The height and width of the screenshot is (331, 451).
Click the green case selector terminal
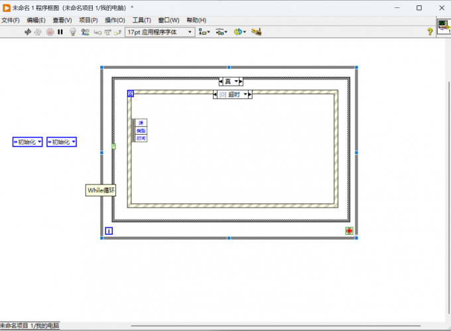pos(113,147)
